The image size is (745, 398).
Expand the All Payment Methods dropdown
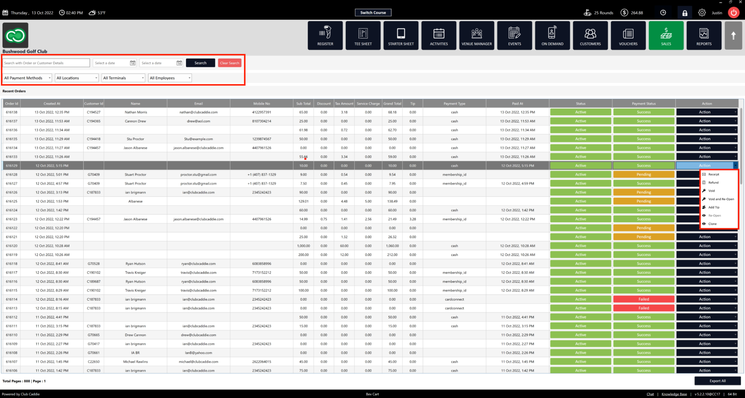(x=27, y=78)
